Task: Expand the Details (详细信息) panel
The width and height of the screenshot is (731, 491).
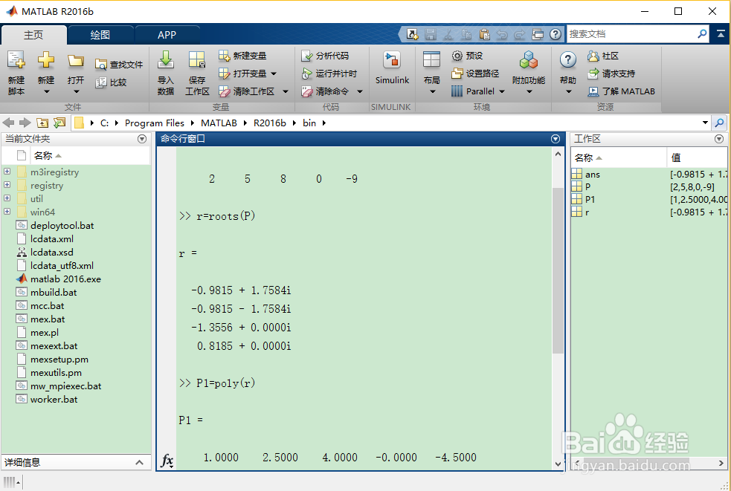Action: tap(139, 462)
